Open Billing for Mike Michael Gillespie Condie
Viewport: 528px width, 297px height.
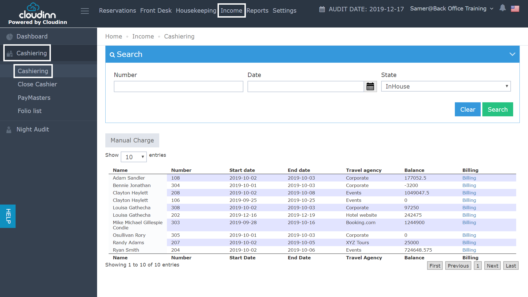click(x=469, y=222)
